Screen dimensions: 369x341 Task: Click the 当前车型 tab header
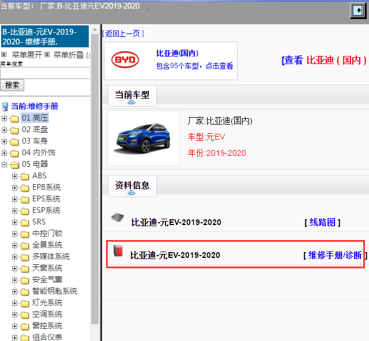(132, 96)
